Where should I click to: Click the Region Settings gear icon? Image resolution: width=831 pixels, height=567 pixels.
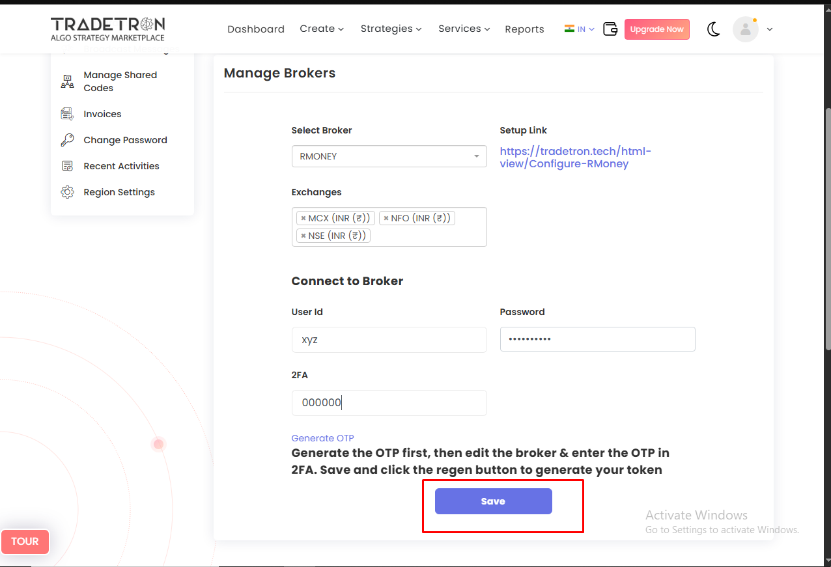tap(67, 192)
